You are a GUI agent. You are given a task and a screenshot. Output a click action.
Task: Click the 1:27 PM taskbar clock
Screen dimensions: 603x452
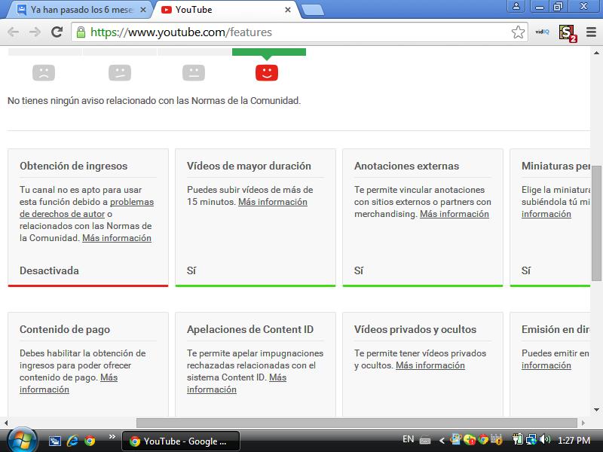tap(574, 440)
